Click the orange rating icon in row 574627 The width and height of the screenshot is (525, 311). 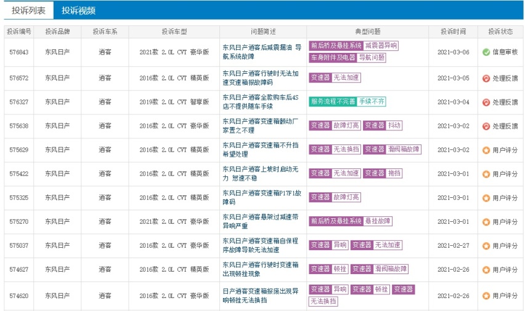click(486, 270)
